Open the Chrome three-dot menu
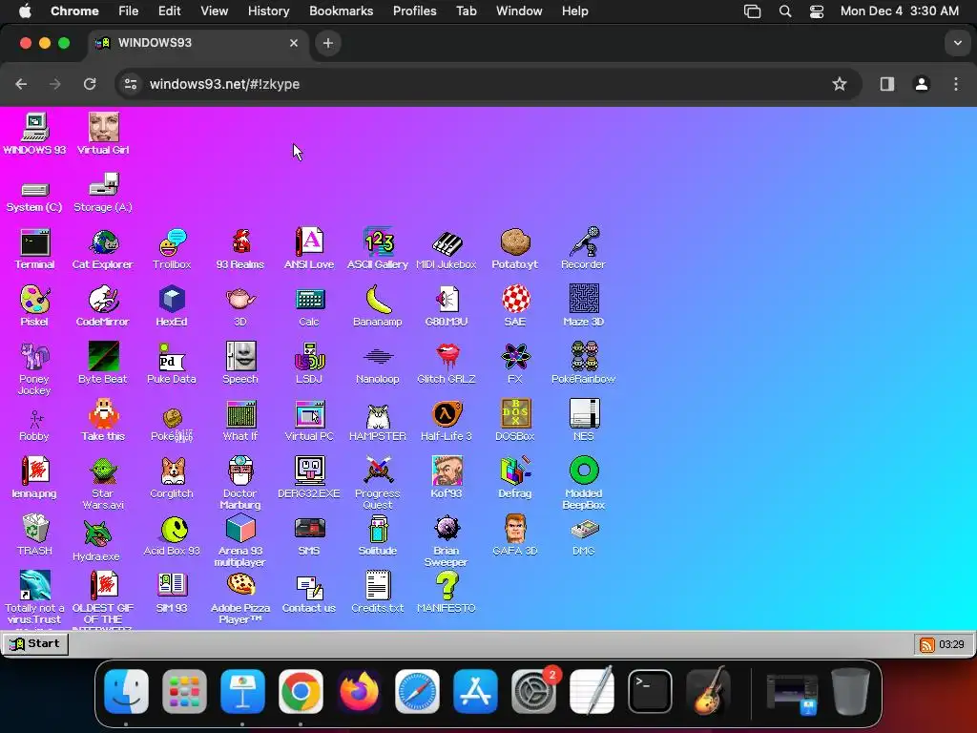This screenshot has height=733, width=977. (956, 84)
